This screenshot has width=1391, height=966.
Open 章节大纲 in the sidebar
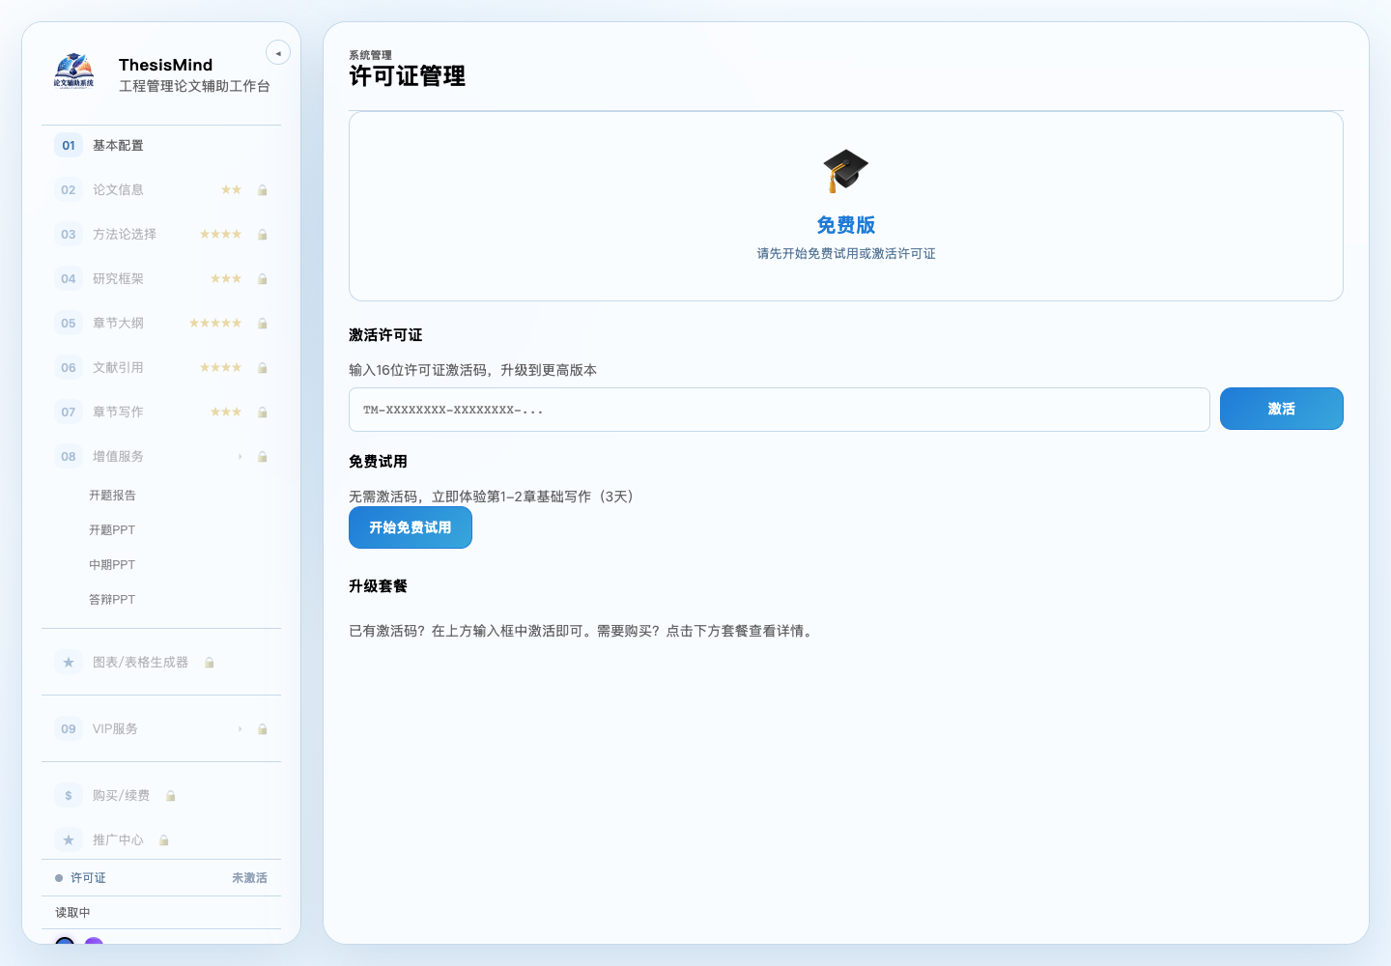click(161, 324)
